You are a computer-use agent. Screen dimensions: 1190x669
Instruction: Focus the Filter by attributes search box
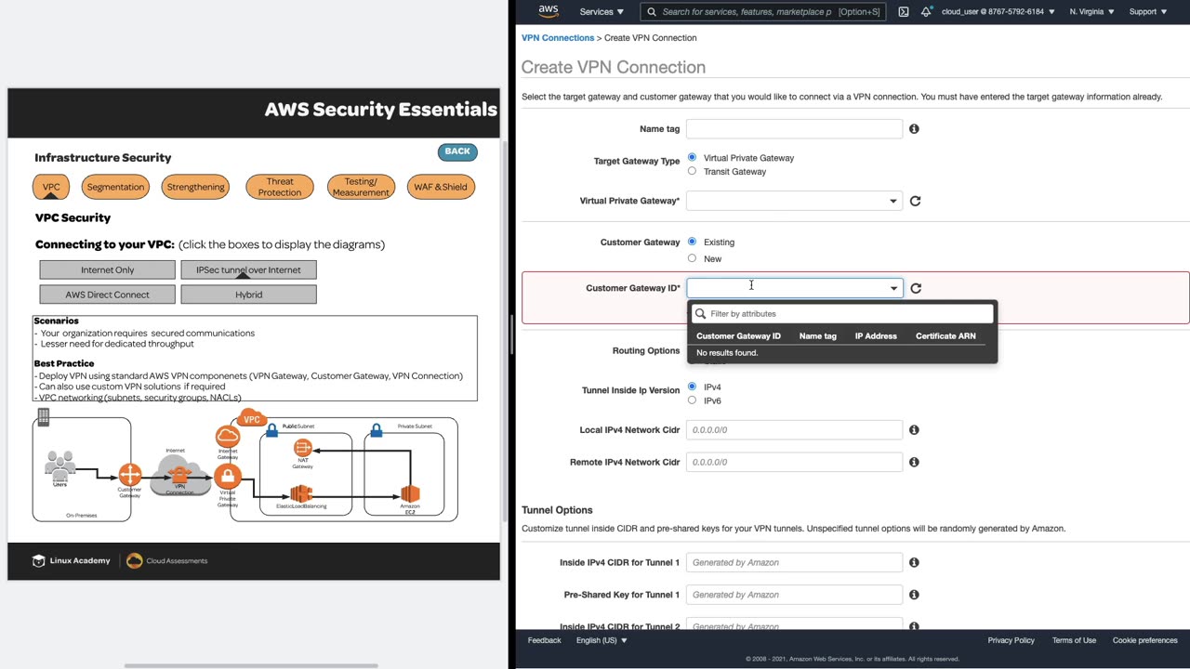[x=842, y=314]
